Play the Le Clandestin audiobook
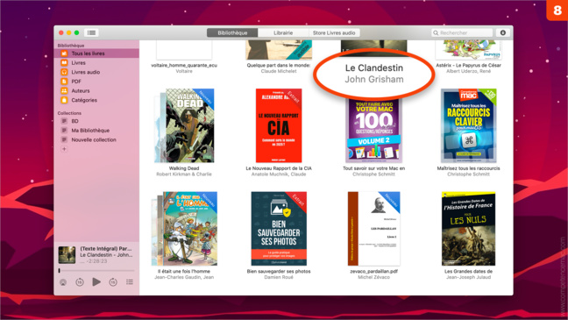The image size is (568, 320). click(x=96, y=281)
